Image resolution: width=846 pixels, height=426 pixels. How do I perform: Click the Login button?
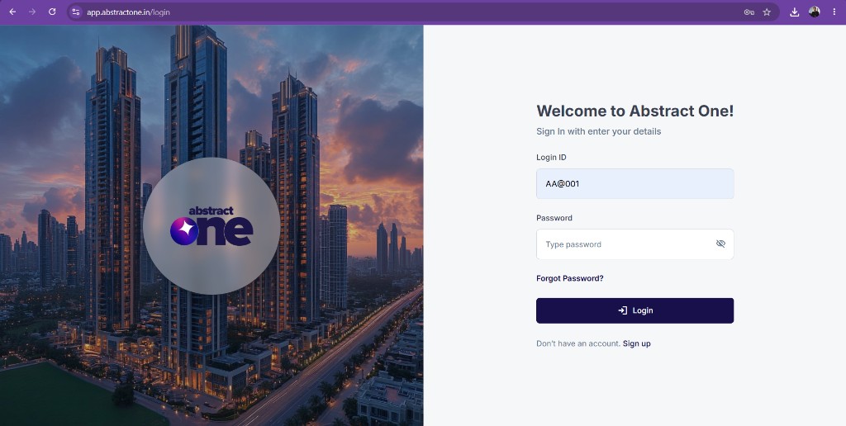tap(635, 310)
